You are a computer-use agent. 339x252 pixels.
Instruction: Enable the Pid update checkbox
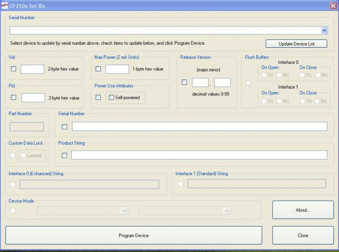point(13,97)
